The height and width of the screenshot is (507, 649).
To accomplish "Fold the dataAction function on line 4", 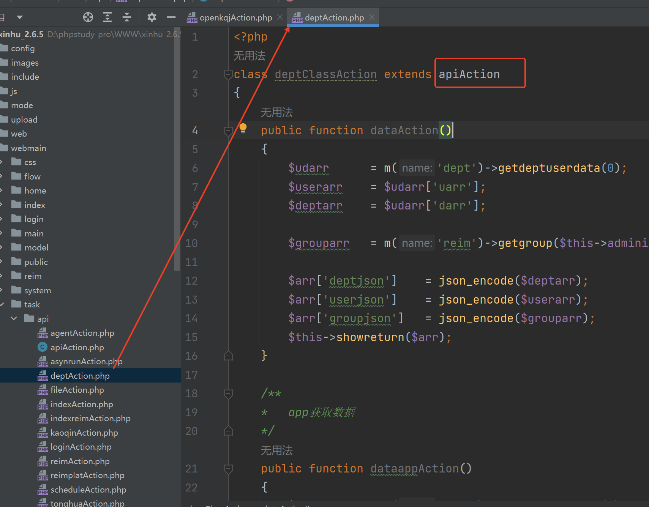I will [x=228, y=131].
